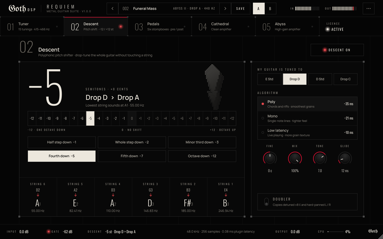Click the Gate -62 dB threshold value
This screenshot has height=239, width=383.
[x=68, y=232]
